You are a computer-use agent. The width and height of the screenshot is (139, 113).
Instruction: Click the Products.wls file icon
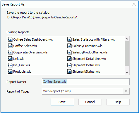click(x=10, y=72)
